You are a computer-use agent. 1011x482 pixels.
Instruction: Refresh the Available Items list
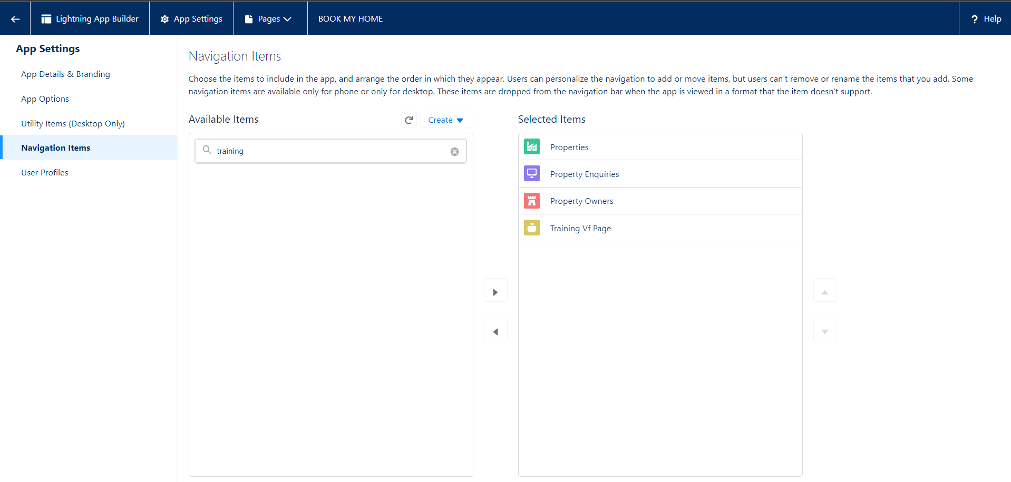click(x=409, y=120)
